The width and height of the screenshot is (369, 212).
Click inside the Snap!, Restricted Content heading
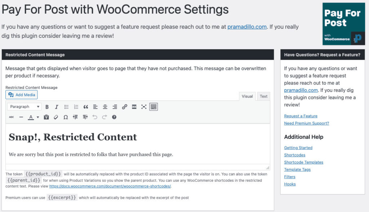[73, 137]
